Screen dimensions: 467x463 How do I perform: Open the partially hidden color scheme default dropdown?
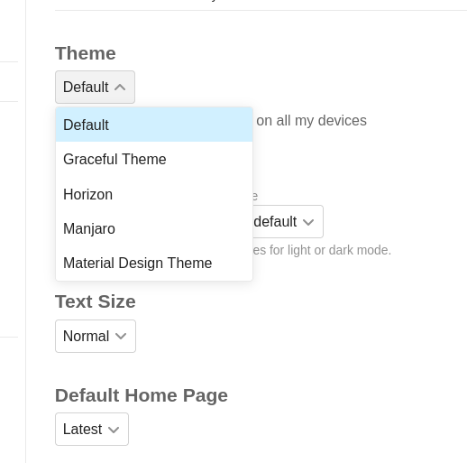[x=288, y=222]
